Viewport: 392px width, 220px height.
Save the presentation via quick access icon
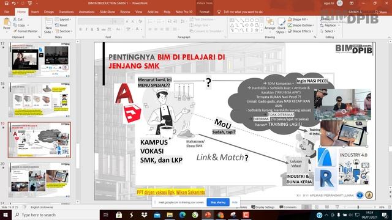[x=6, y=3]
